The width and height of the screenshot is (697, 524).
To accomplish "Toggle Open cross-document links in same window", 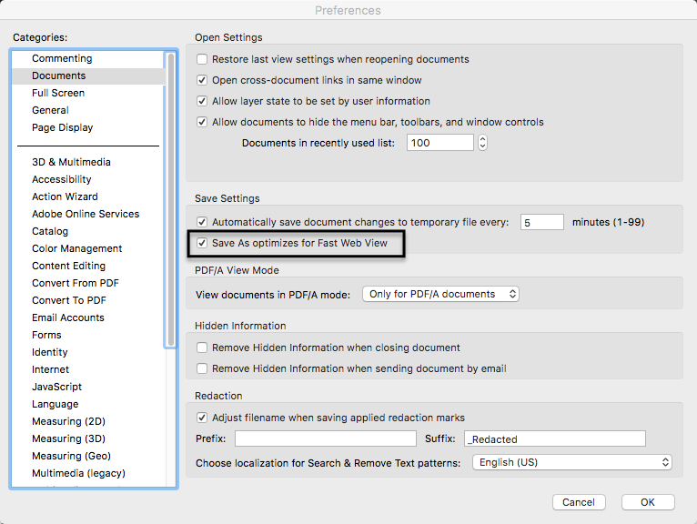I will [203, 80].
